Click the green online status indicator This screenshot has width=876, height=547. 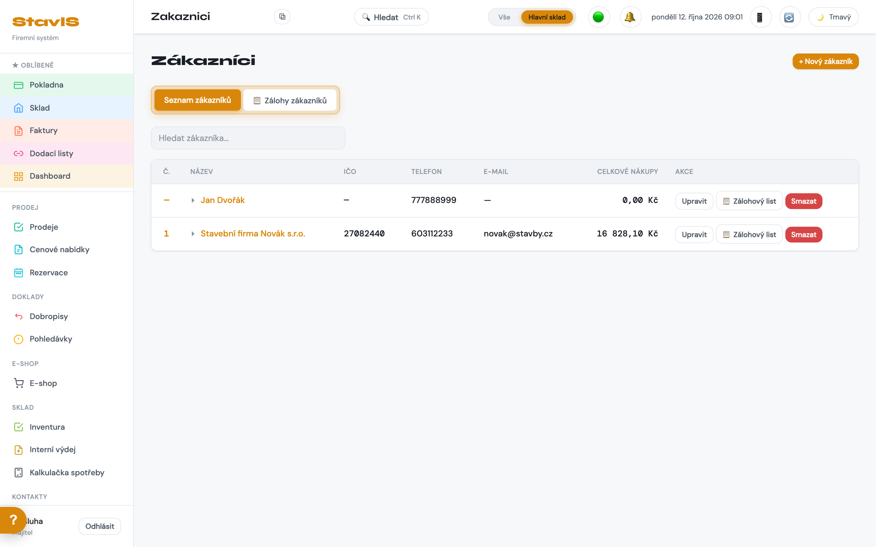coord(599,17)
